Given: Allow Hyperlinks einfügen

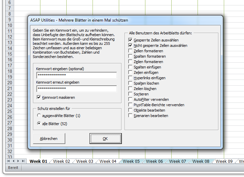Looking at the screenshot, I should pyautogui.click(x=130, y=78).
